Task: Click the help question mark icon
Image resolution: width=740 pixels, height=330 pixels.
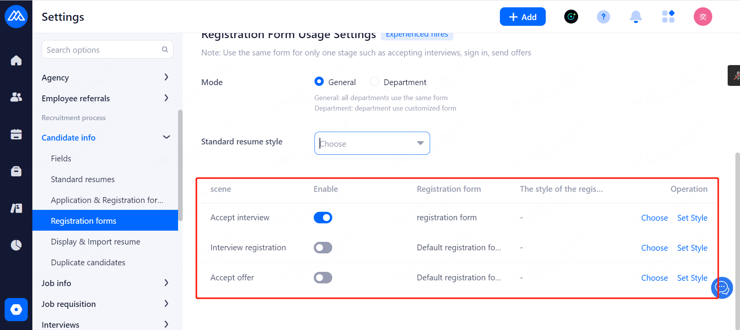Action: (x=603, y=17)
